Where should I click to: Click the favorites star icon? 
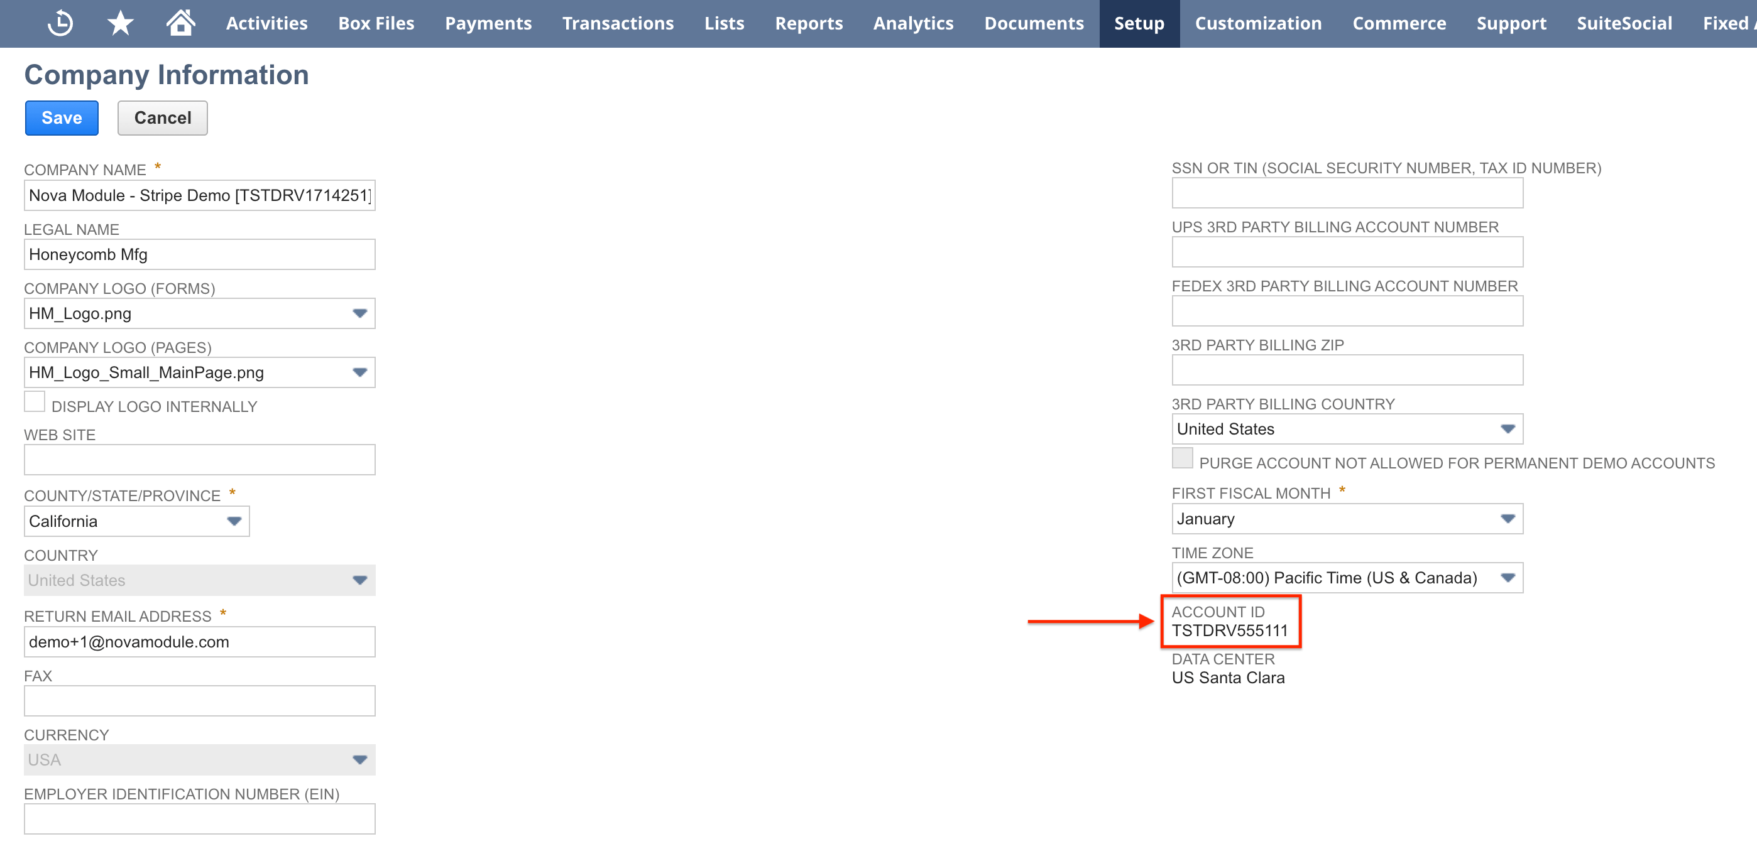120,23
